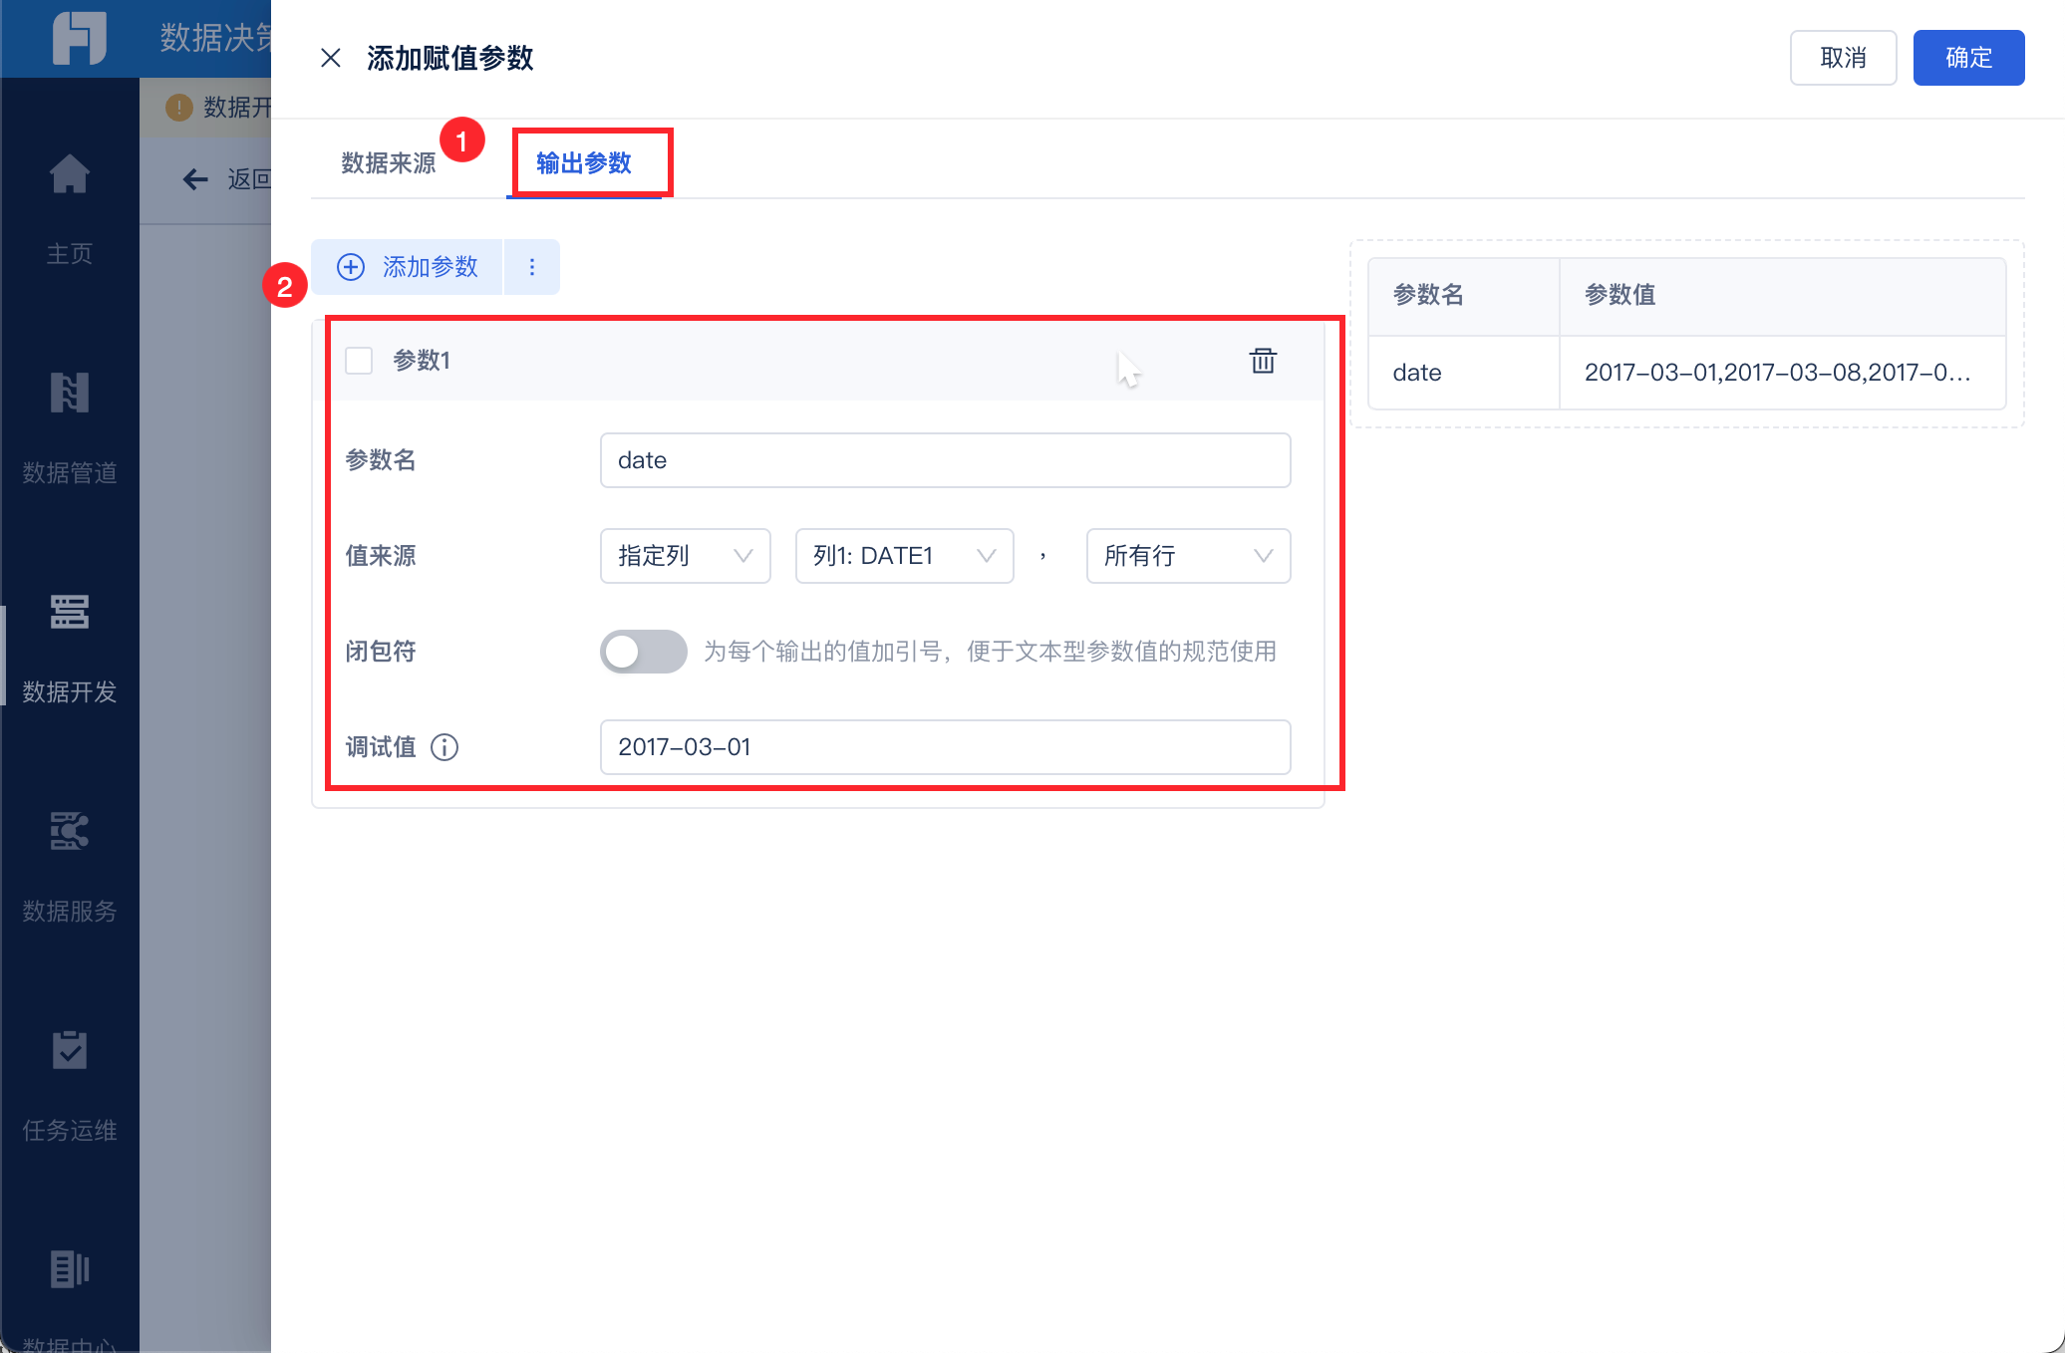Click the back arrow next to 返回

195,179
